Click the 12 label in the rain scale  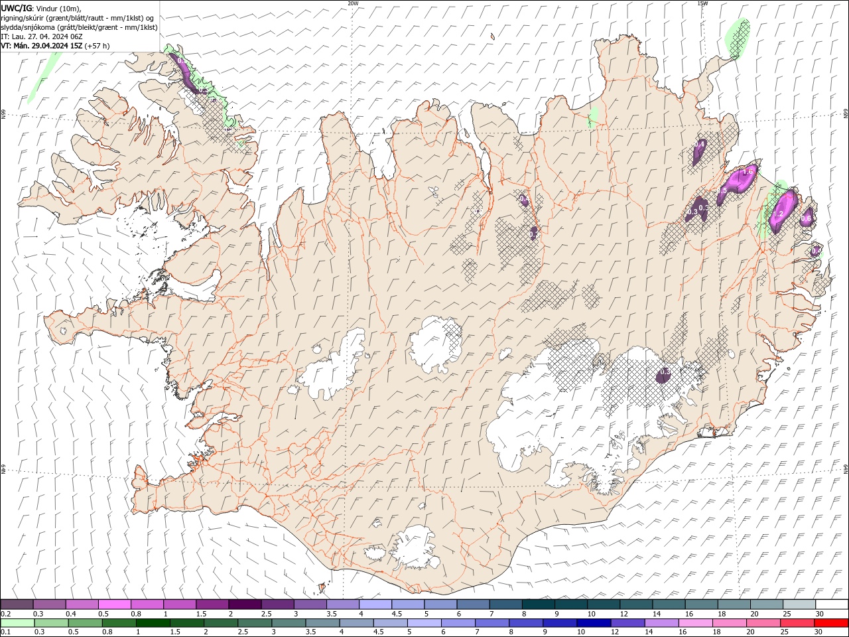point(615,632)
